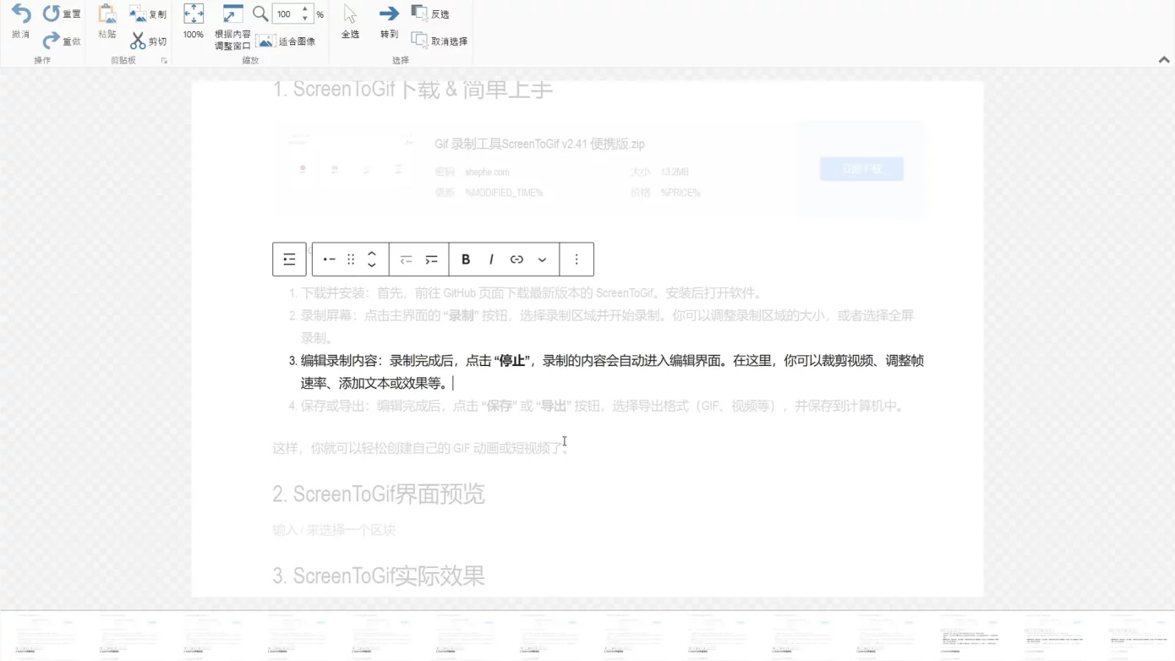Click the 撤消 undo icon
This screenshot has width=1175, height=661.
coord(20,15)
